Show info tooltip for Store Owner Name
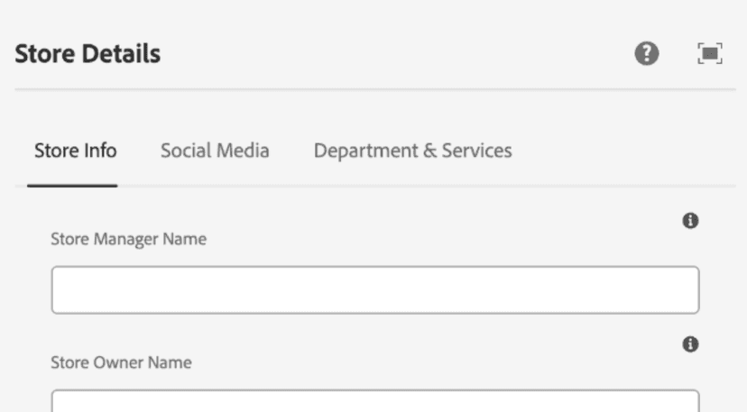 [x=691, y=344]
